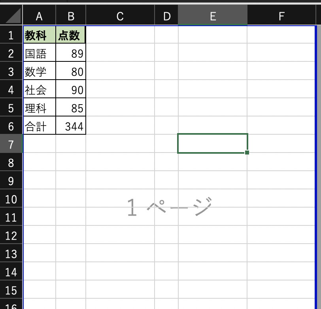Select row 12 header
This screenshot has height=309, width=321.
click(x=11, y=235)
